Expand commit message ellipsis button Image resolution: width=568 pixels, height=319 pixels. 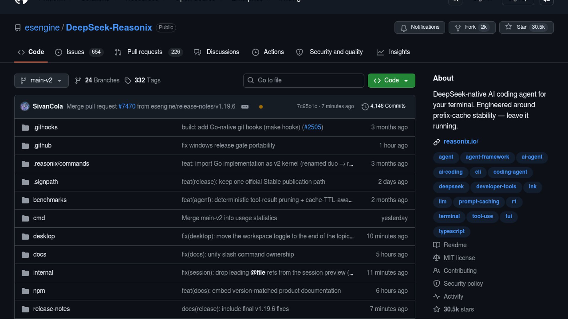click(x=245, y=107)
